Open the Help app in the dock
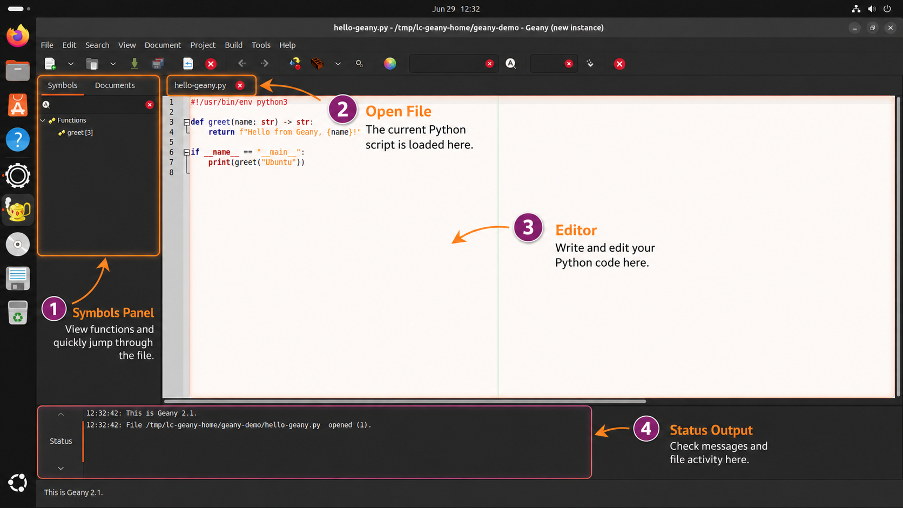The height and width of the screenshot is (508, 903). [x=18, y=140]
